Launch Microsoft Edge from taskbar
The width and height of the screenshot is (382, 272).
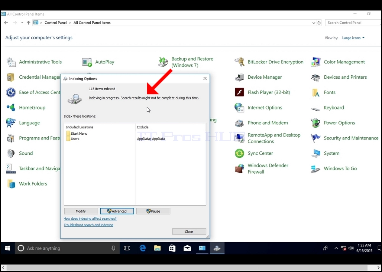pyautogui.click(x=143, y=248)
